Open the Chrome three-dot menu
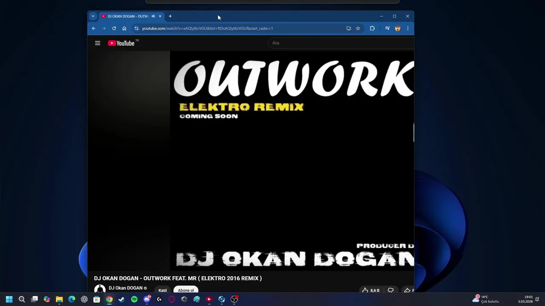This screenshot has width=545, height=306. click(408, 28)
